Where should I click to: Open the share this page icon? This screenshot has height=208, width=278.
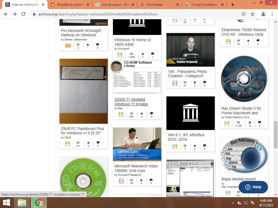(244, 14)
